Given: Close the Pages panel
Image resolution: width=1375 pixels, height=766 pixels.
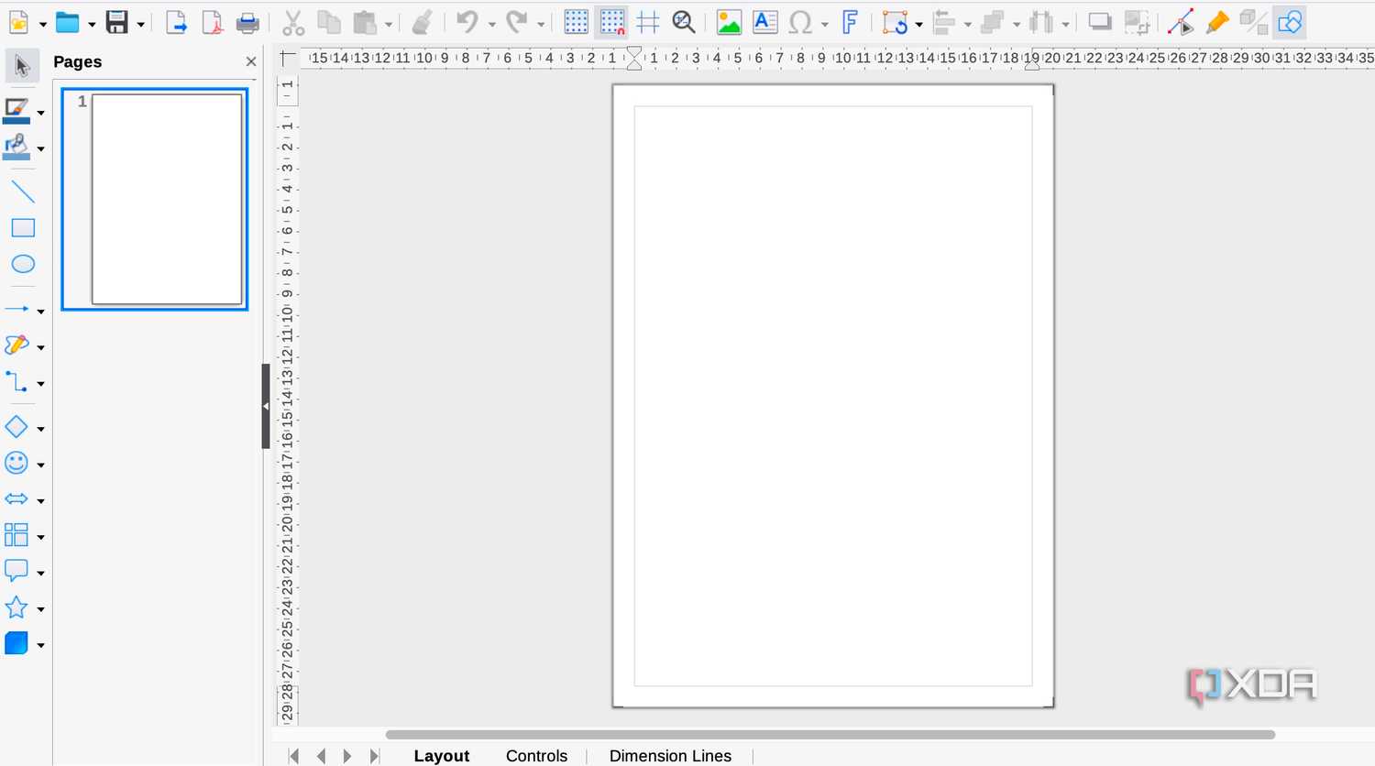Looking at the screenshot, I should point(251,61).
